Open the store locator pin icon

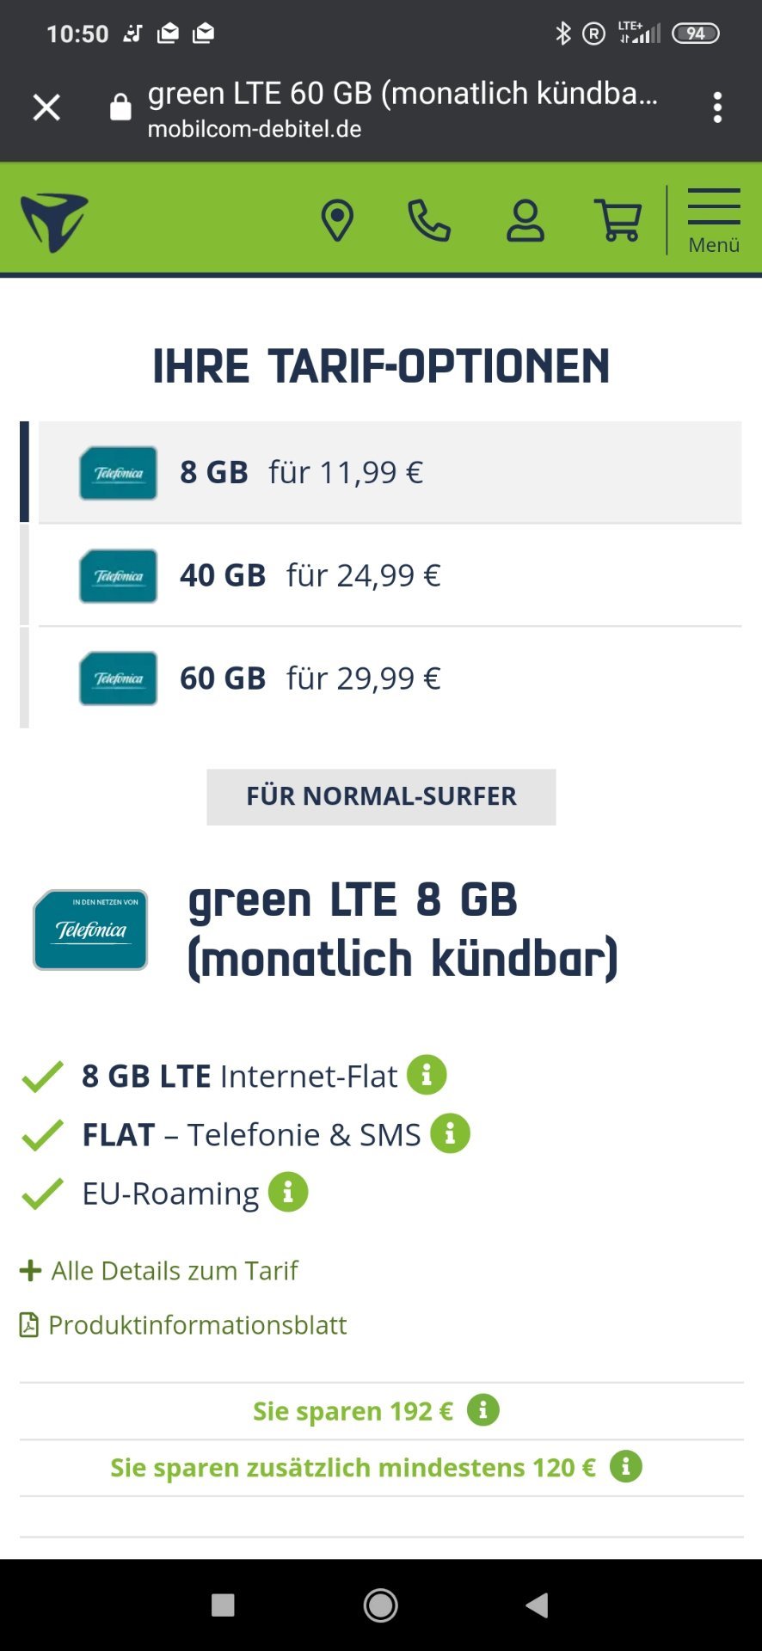337,221
